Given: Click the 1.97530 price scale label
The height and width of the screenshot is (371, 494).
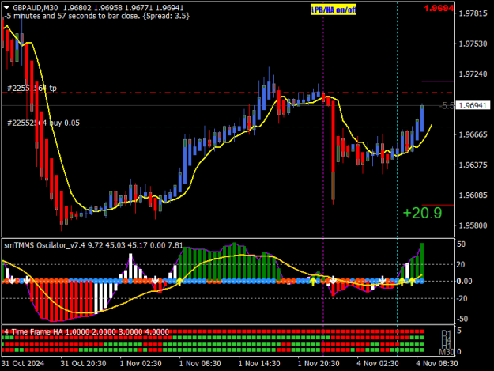Looking at the screenshot, I should click(473, 44).
